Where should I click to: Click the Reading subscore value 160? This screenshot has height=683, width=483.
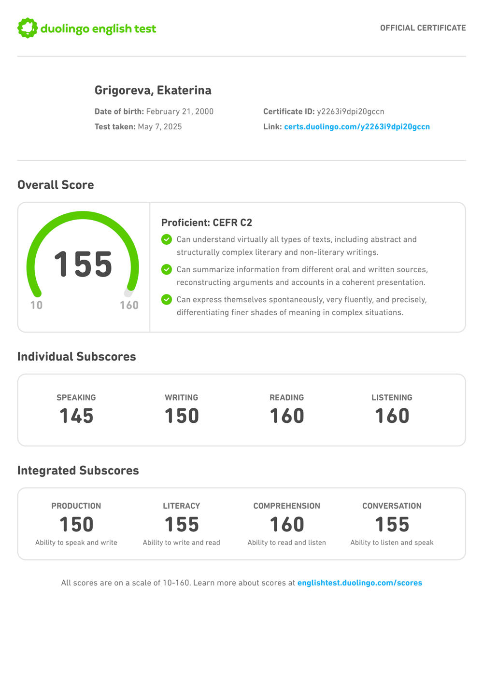pos(287,416)
